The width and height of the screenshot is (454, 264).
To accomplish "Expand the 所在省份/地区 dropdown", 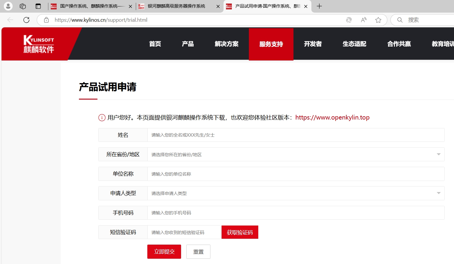I will (x=296, y=154).
